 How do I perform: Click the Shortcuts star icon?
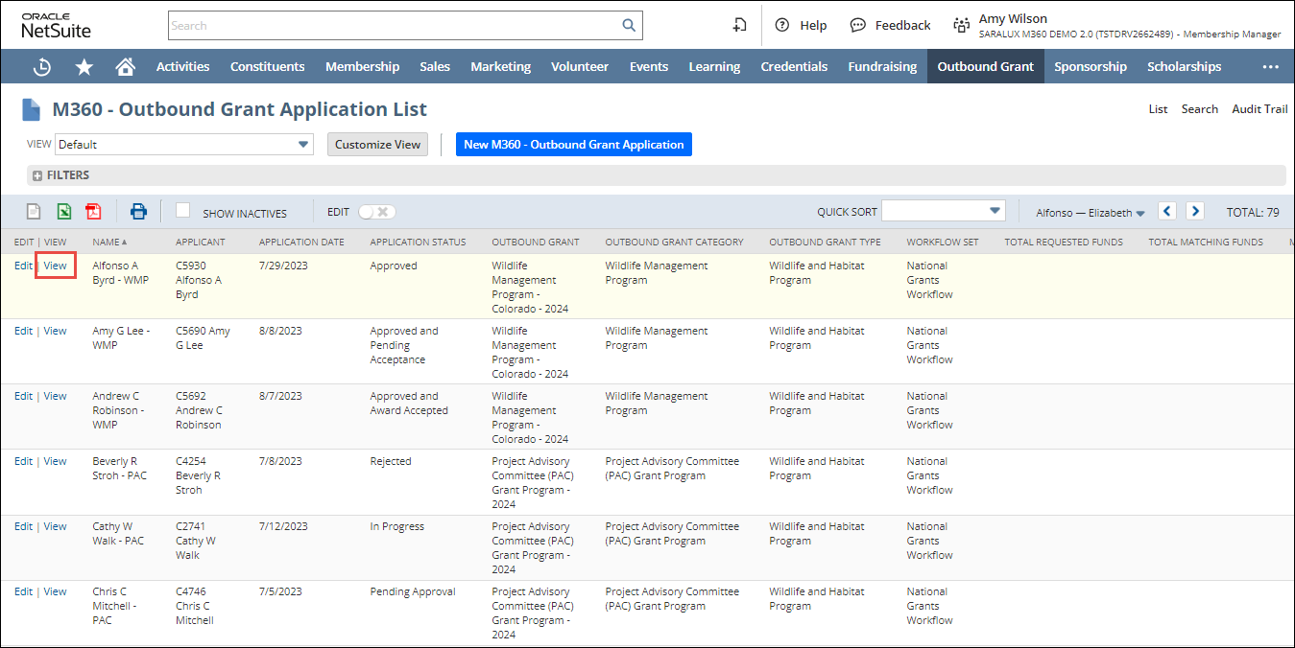(x=84, y=67)
